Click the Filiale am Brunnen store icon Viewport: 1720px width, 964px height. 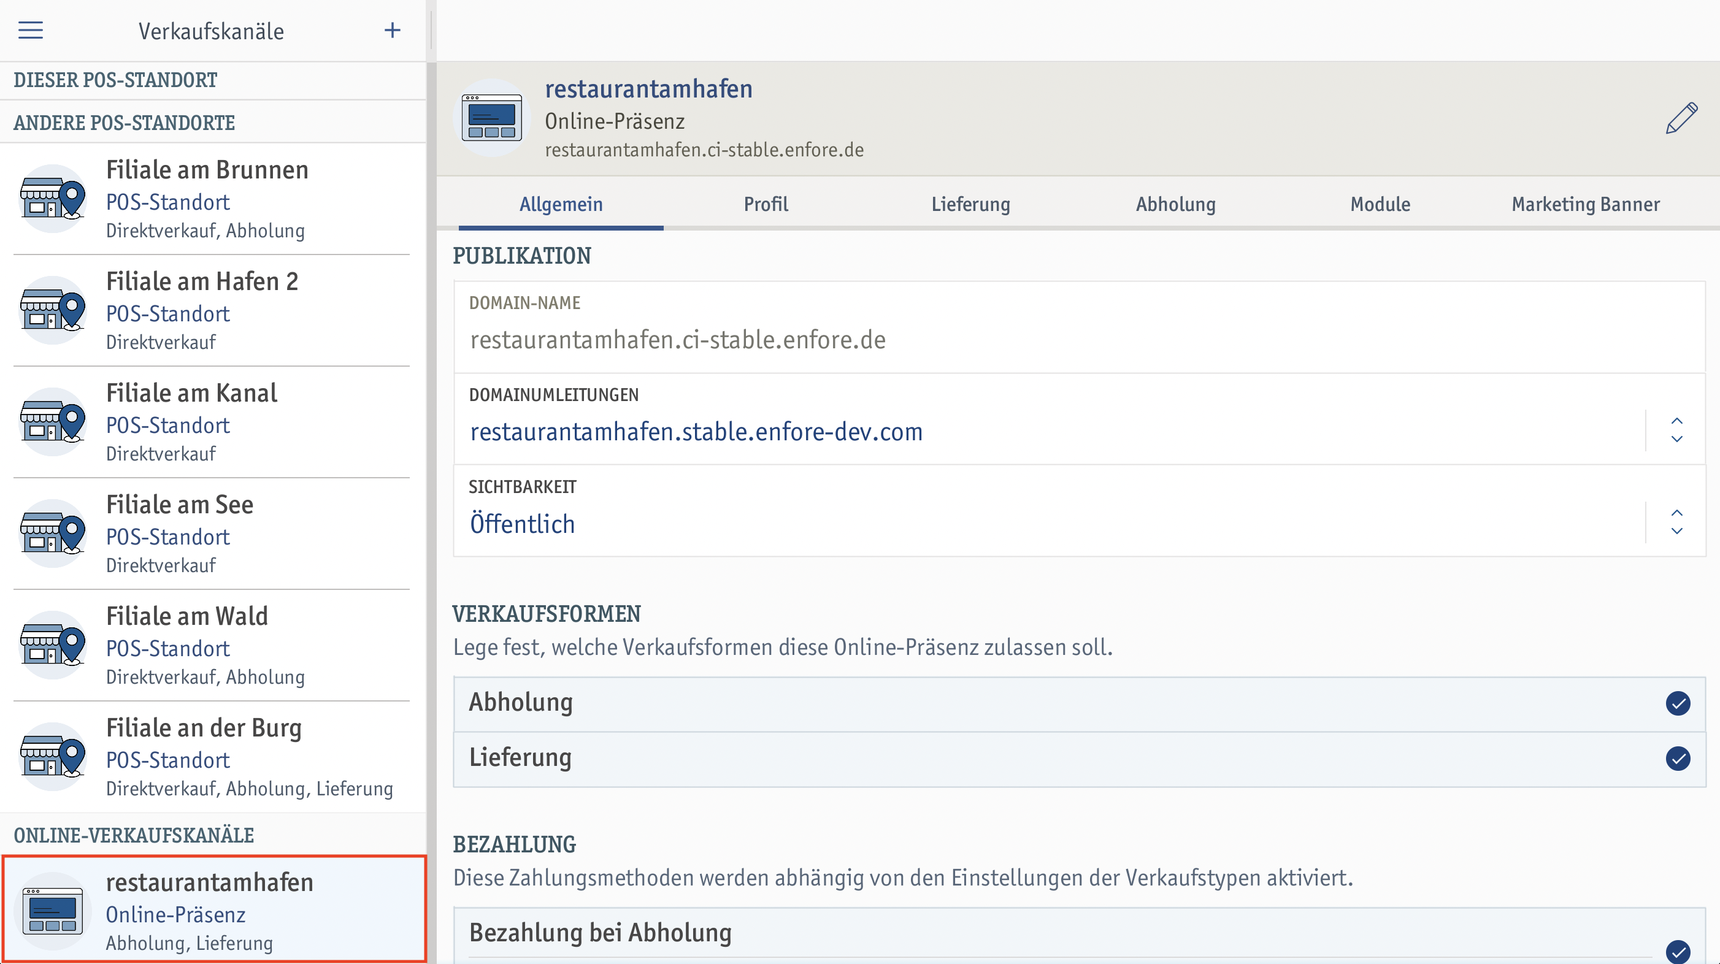[53, 198]
